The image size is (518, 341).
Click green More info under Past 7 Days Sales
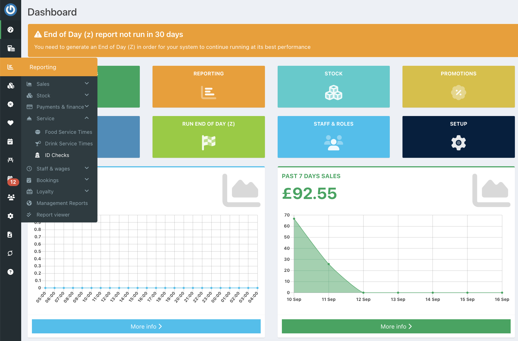(x=396, y=326)
